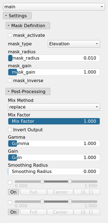Collapse the Mask Definition section

pyautogui.click(x=28, y=26)
